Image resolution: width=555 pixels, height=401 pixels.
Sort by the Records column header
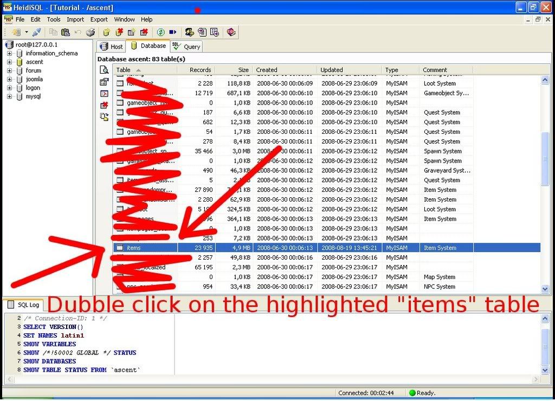(x=196, y=70)
